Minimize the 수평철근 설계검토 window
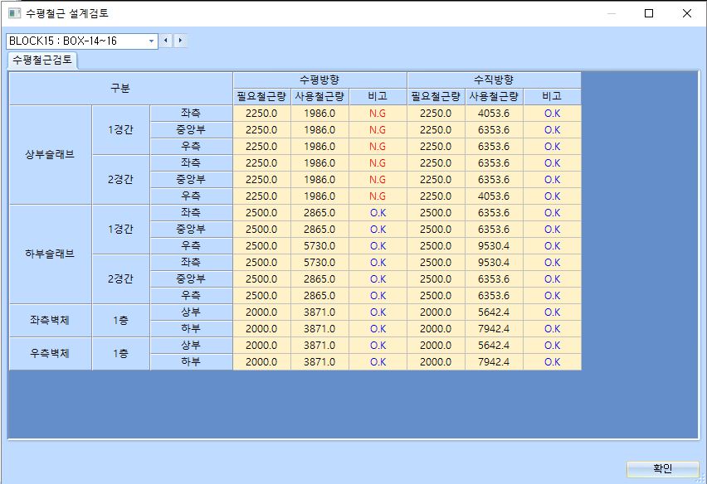The height and width of the screenshot is (484, 707). click(612, 13)
